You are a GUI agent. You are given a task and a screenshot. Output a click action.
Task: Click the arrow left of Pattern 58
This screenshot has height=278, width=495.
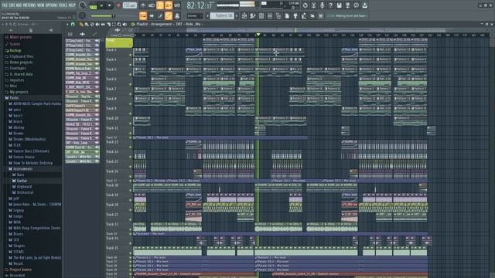pyautogui.click(x=207, y=15)
